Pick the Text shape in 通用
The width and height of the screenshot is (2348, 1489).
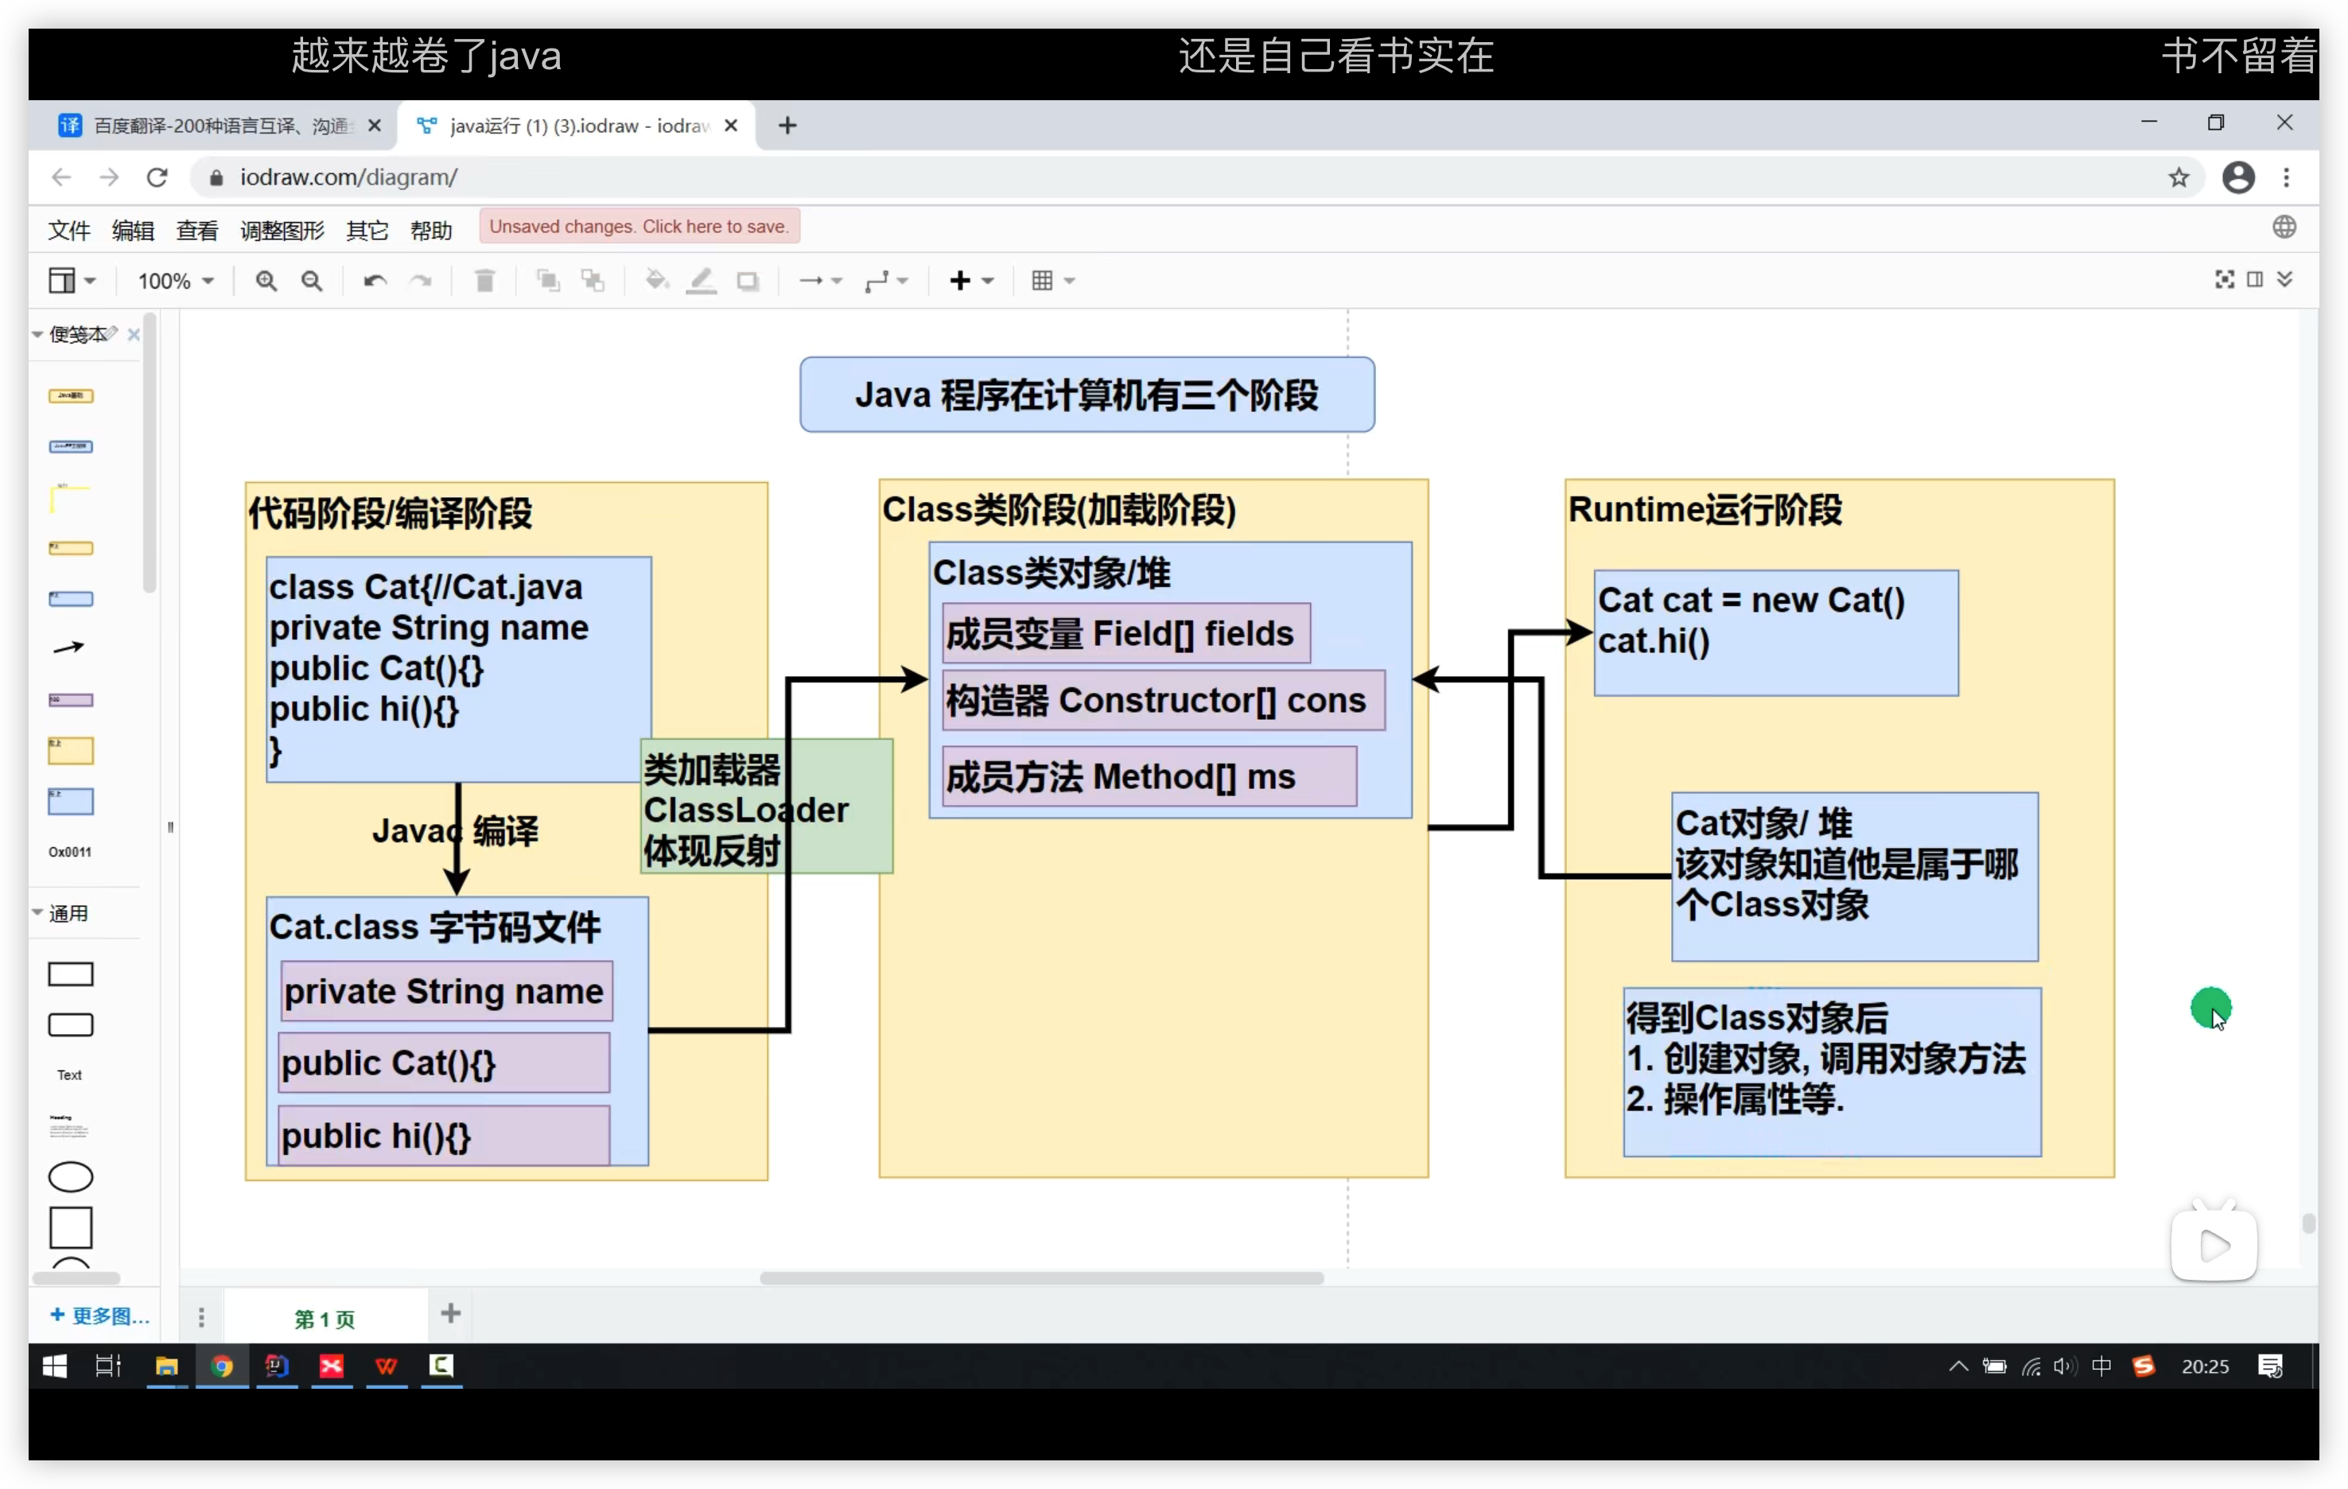click(69, 1075)
